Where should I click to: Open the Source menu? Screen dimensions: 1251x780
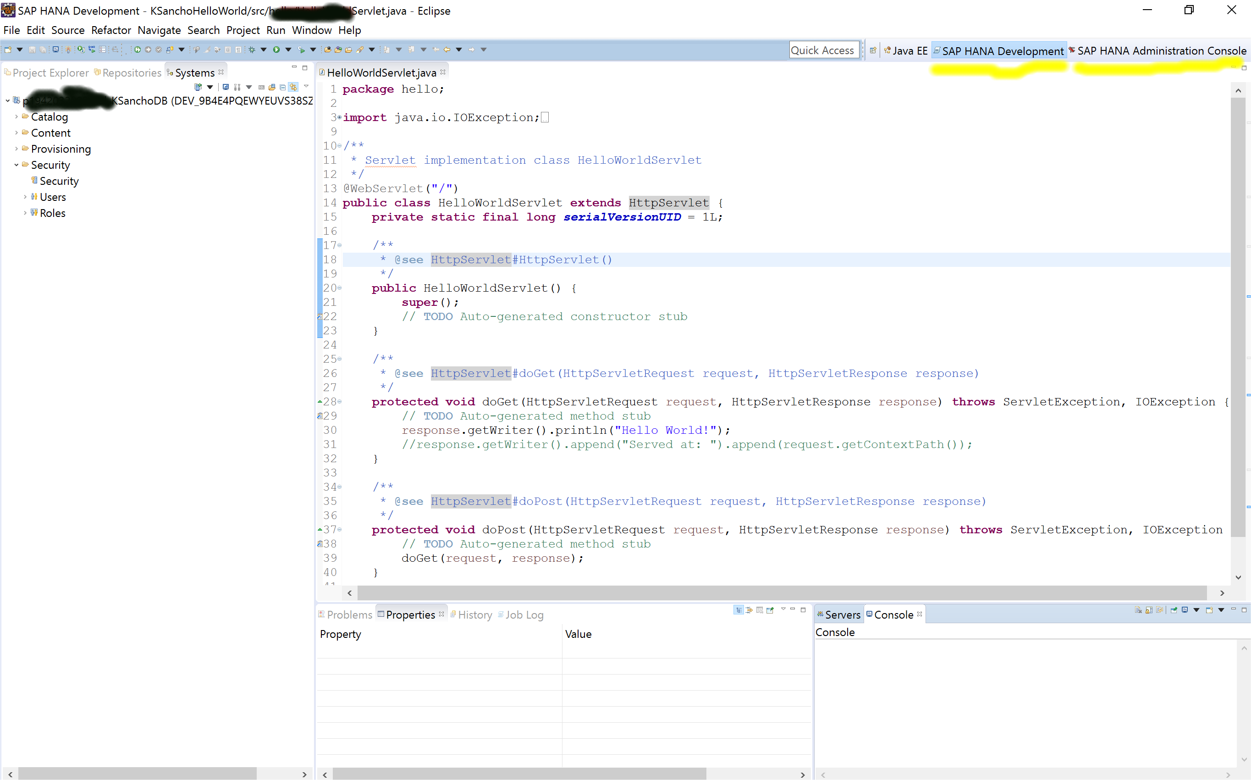[67, 30]
